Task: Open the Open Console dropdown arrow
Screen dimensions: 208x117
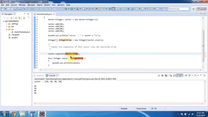Action: click(x=198, y=75)
